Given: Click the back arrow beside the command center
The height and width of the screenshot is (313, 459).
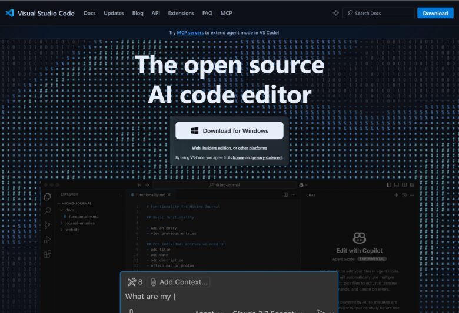Looking at the screenshot, I should (139, 185).
